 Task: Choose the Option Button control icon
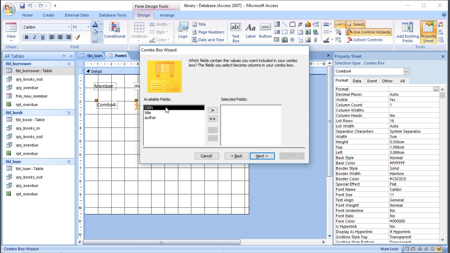tap(292, 40)
